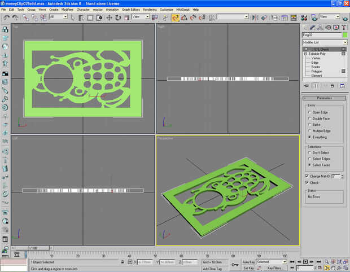Click the Play Animation button

click(x=305, y=262)
